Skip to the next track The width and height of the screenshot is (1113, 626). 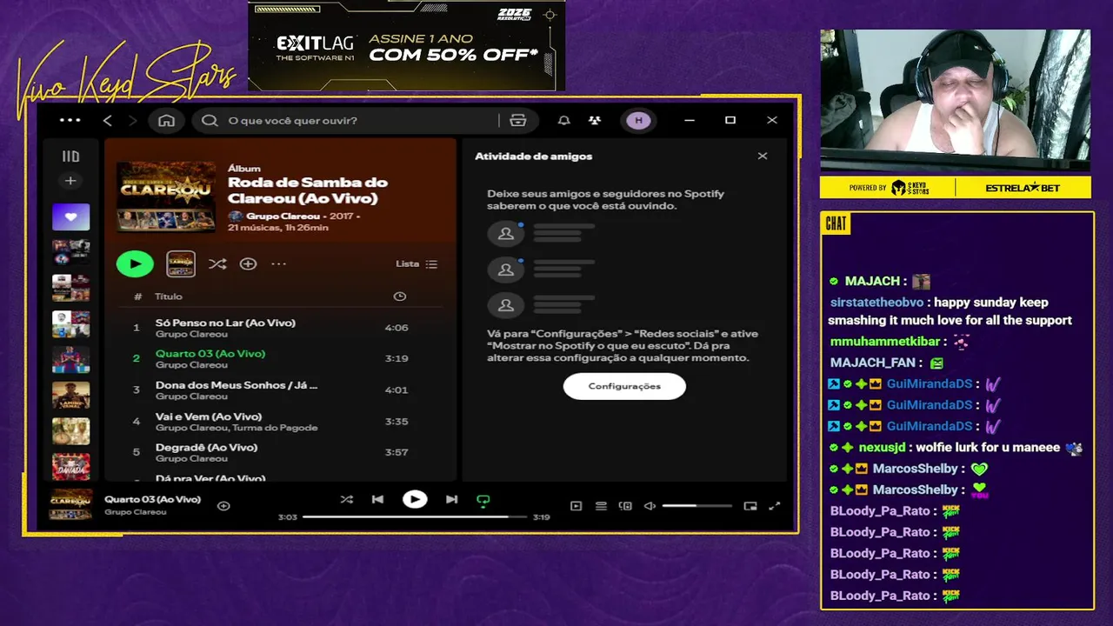451,499
